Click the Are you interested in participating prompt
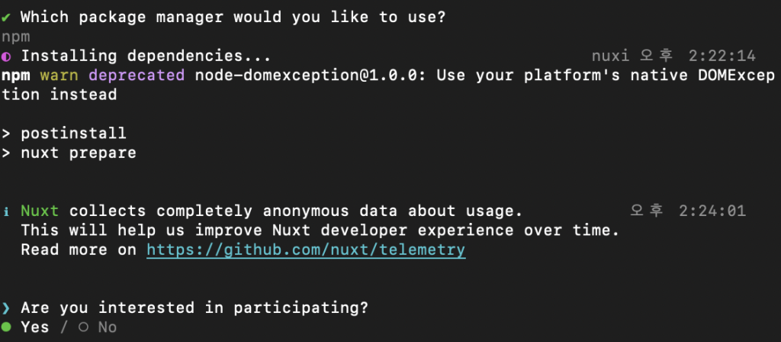This screenshot has width=781, height=342. coord(194,308)
